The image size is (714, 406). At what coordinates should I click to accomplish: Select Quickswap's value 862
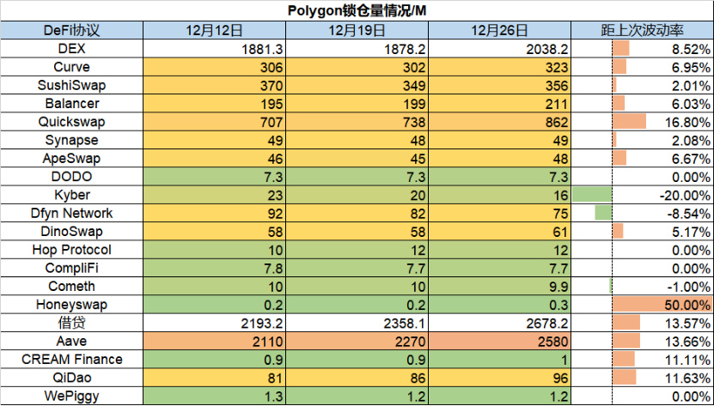499,122
